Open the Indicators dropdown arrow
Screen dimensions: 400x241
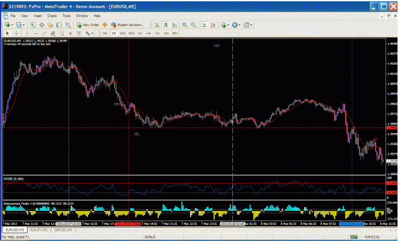click(x=228, y=25)
